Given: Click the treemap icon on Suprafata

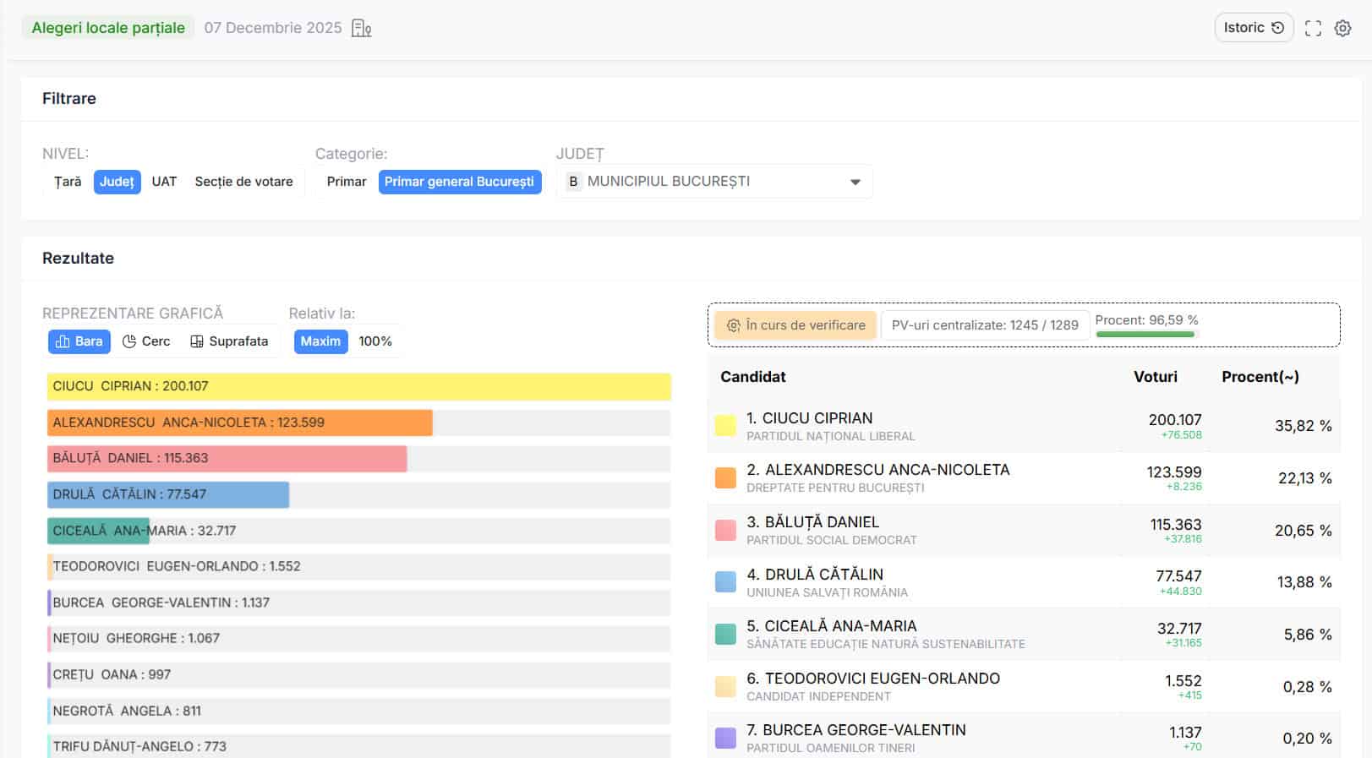Looking at the screenshot, I should pos(197,341).
